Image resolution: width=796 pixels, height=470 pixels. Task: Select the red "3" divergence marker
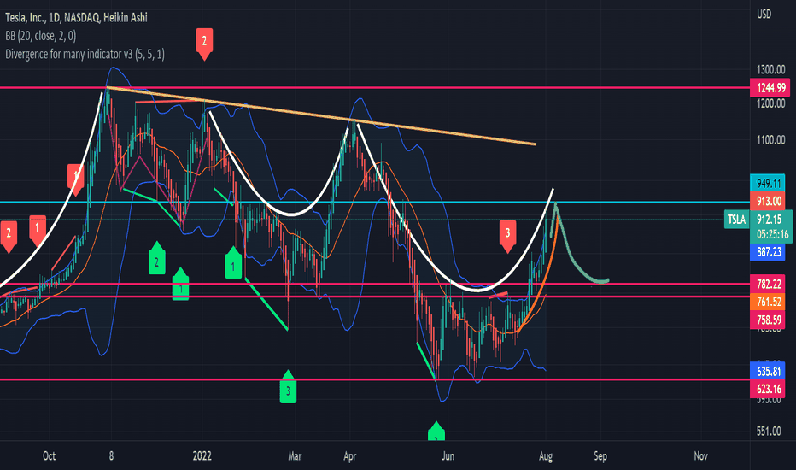[x=507, y=236]
